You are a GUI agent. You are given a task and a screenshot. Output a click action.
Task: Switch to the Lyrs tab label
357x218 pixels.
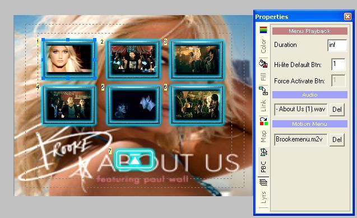point(263,197)
